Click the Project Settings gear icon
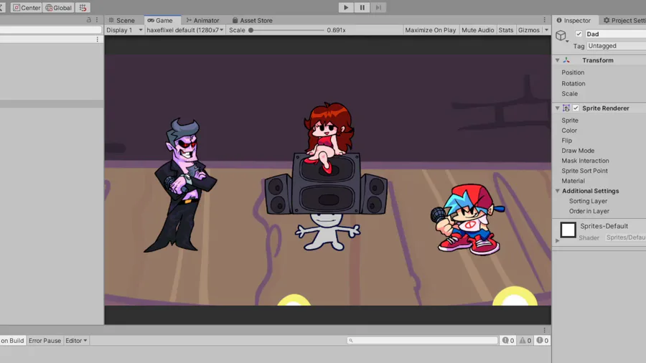The height and width of the screenshot is (363, 646). [x=607, y=20]
